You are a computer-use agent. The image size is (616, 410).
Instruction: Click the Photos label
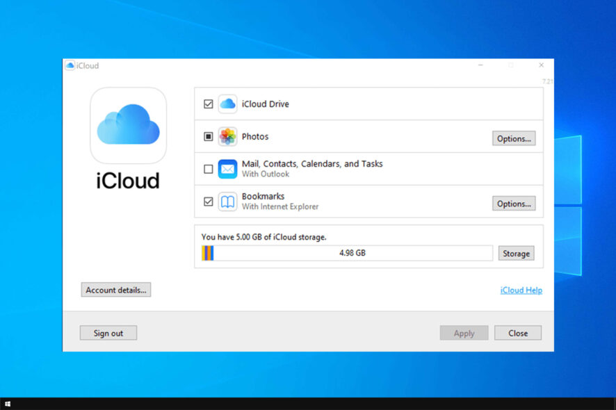pyautogui.click(x=255, y=137)
